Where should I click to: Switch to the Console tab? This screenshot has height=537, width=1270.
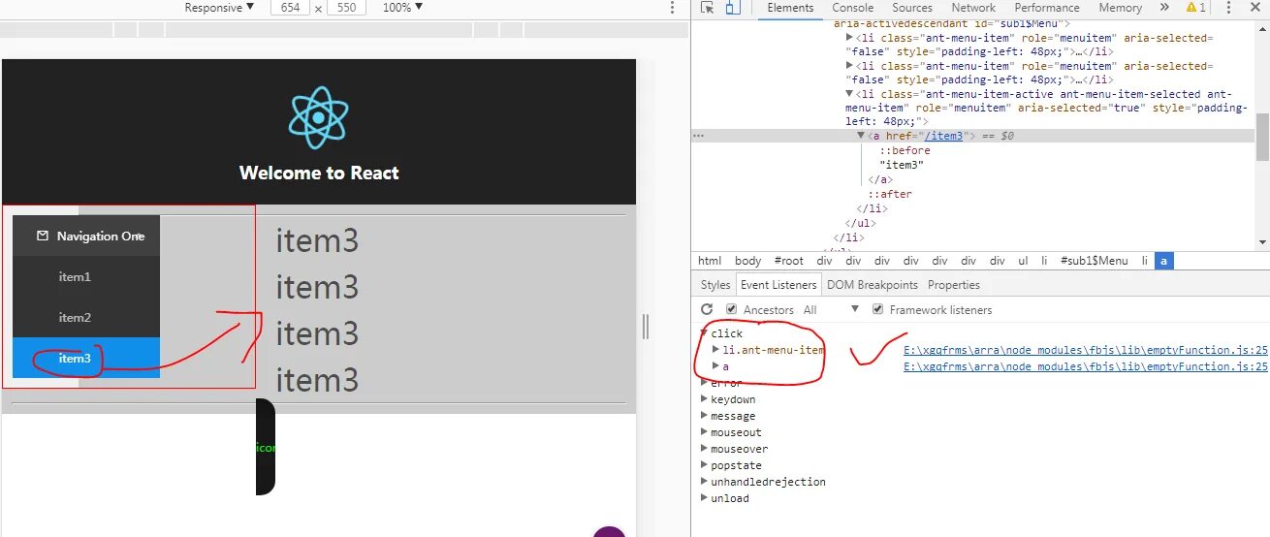(853, 8)
